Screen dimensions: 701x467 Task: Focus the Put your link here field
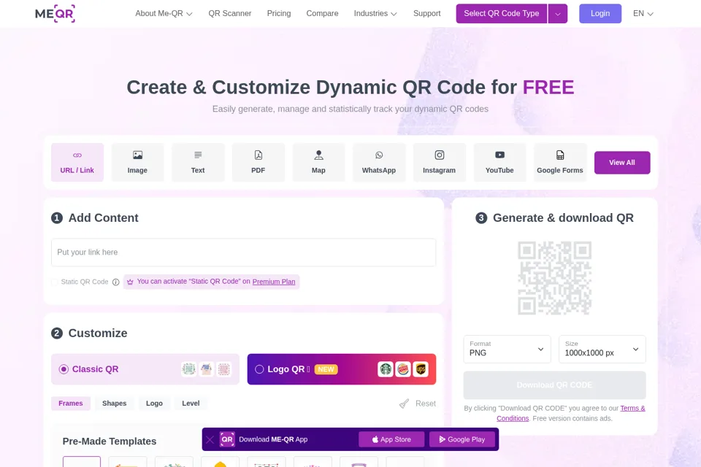244,252
